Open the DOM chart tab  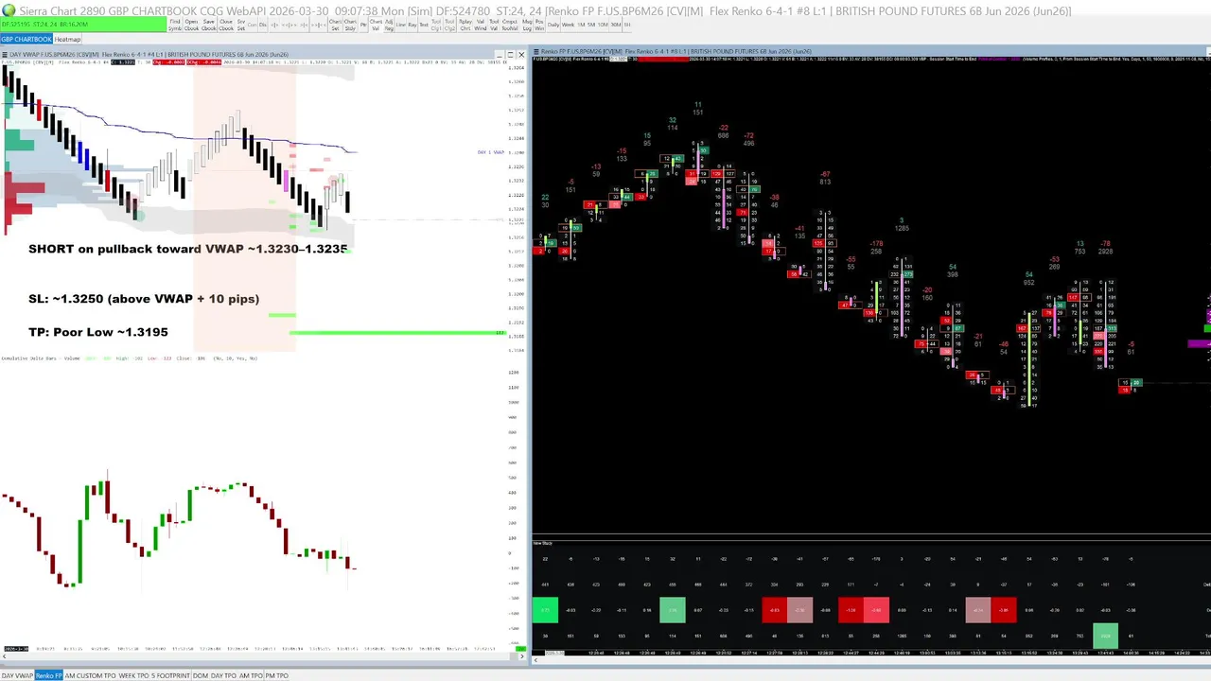pyautogui.click(x=200, y=675)
